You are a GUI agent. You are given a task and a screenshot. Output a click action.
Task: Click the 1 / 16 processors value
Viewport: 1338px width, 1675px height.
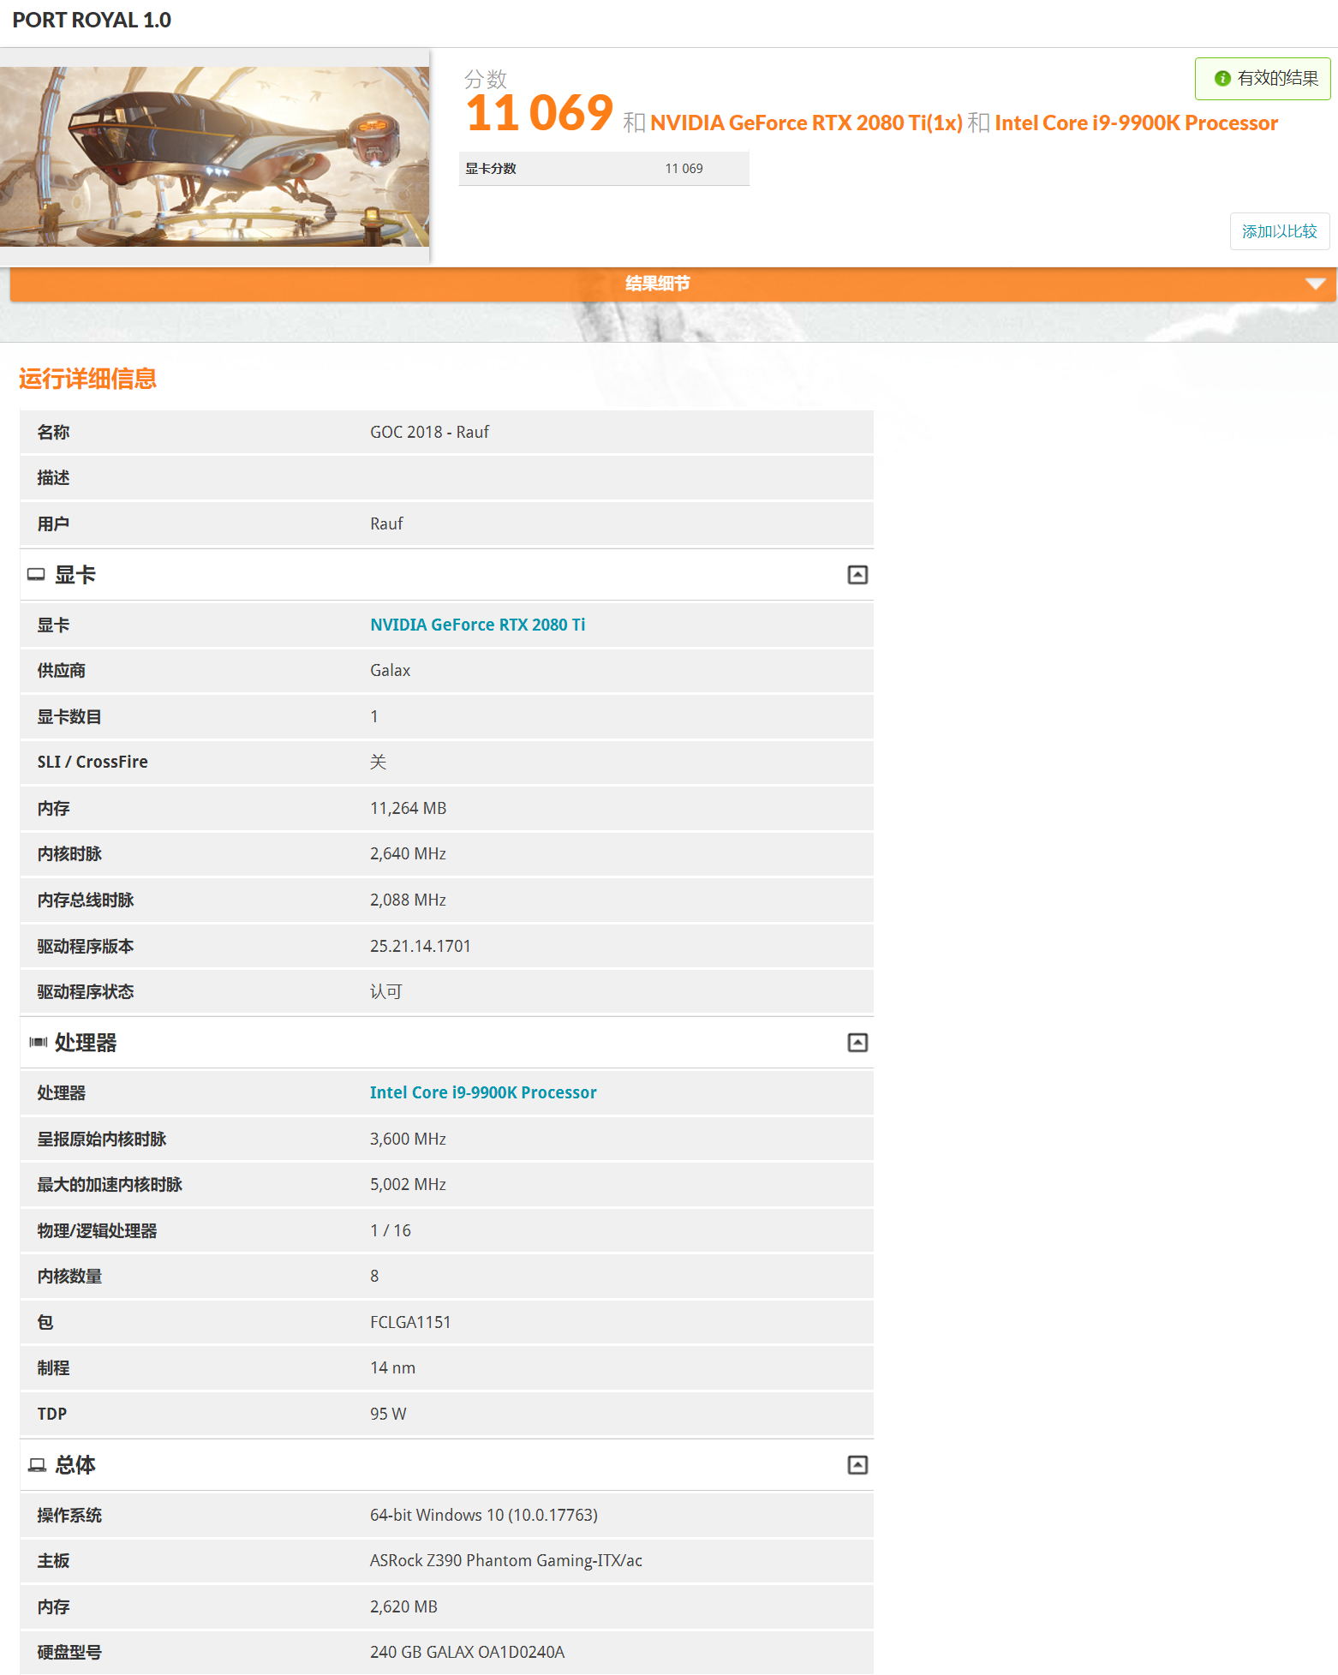click(x=391, y=1231)
